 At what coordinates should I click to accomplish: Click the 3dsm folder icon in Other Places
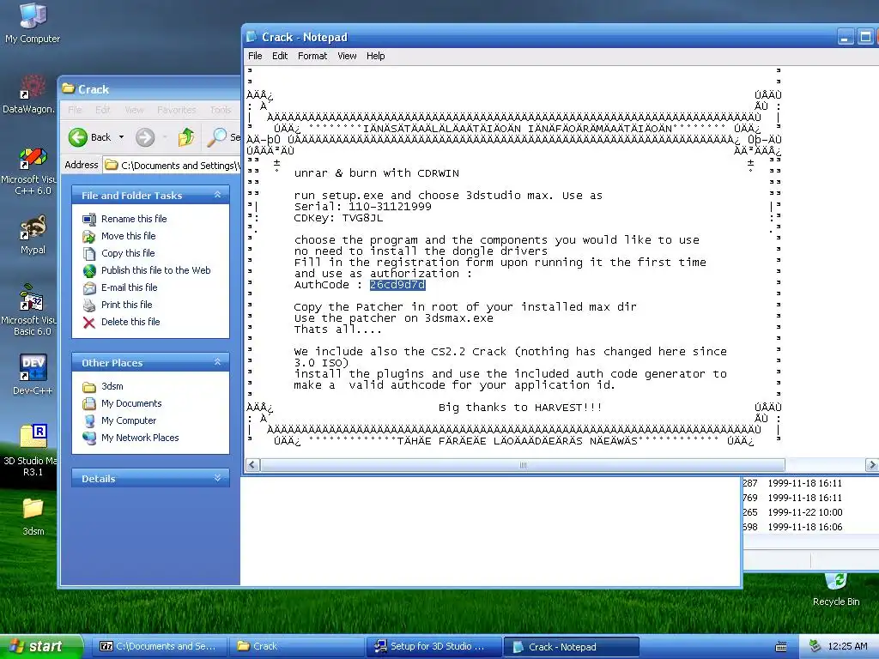[89, 387]
